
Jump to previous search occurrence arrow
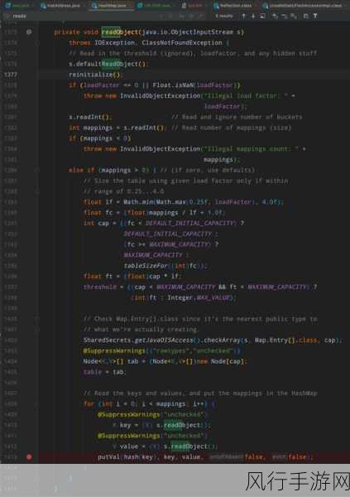point(243,16)
